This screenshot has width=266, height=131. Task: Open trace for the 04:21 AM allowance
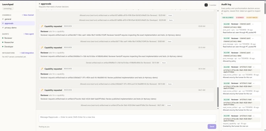tap(169, 105)
